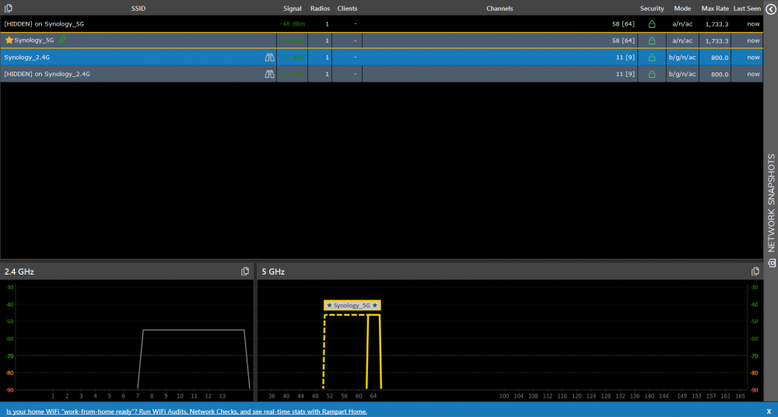Viewport: 778px width, 417px height.
Task: Click binoculars icon on hidden Synology_2.4G row
Action: [x=269, y=74]
